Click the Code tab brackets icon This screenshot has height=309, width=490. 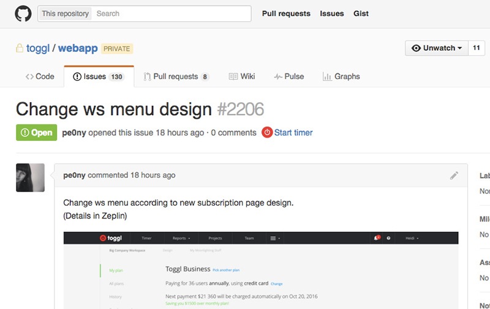pos(29,76)
